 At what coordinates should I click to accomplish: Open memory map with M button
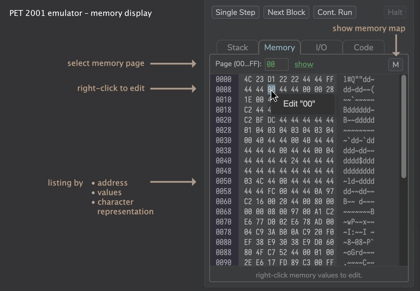pyautogui.click(x=395, y=65)
